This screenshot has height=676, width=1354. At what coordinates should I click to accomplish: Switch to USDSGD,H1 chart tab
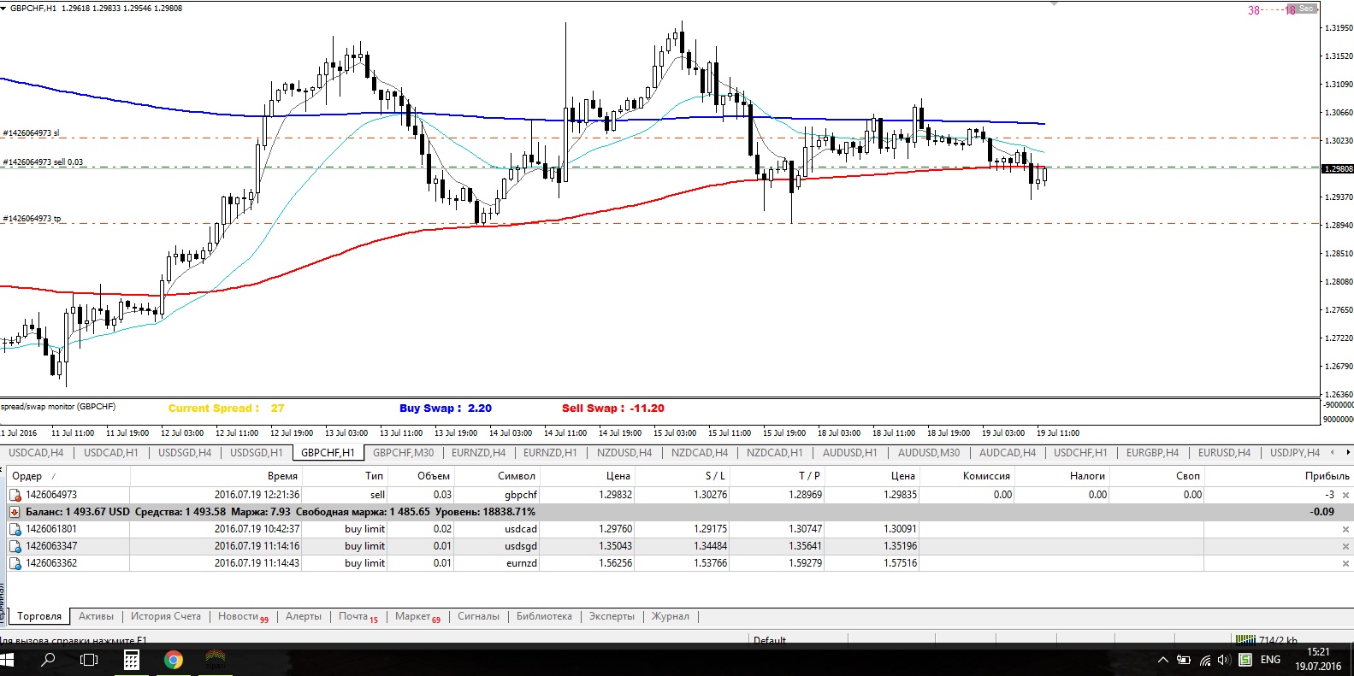click(x=256, y=453)
